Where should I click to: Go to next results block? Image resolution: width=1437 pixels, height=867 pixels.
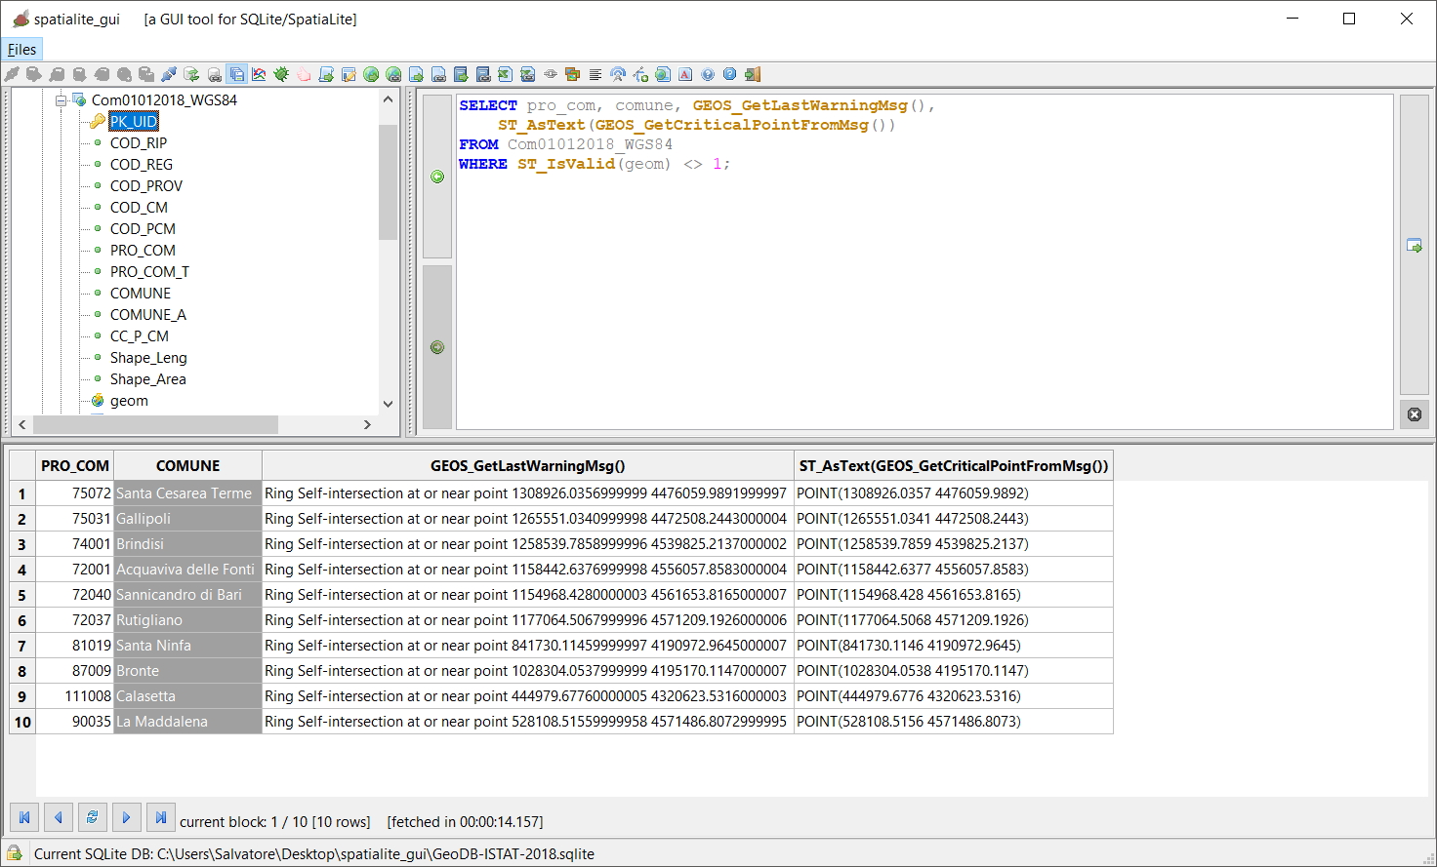click(126, 817)
